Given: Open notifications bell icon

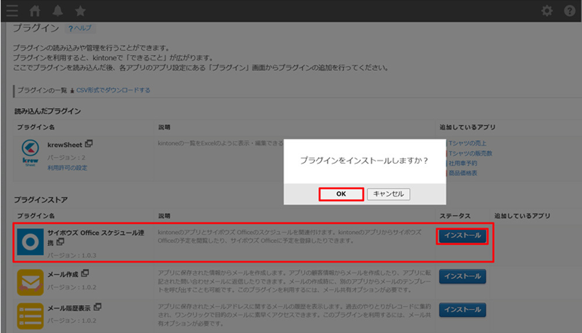Looking at the screenshot, I should click(x=58, y=11).
